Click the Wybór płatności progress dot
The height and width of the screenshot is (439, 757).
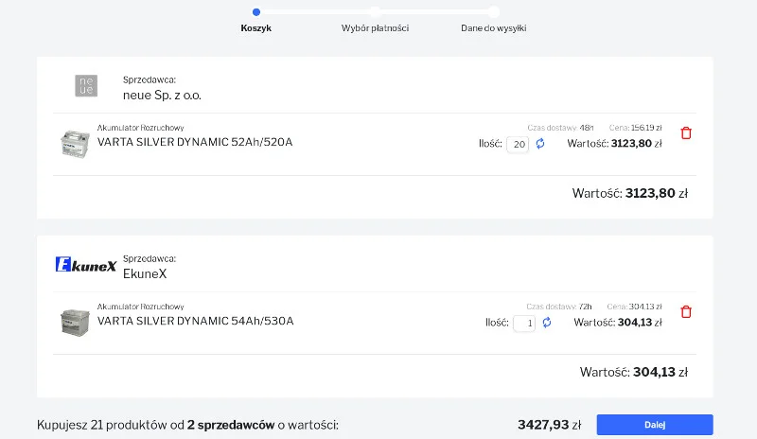375,12
